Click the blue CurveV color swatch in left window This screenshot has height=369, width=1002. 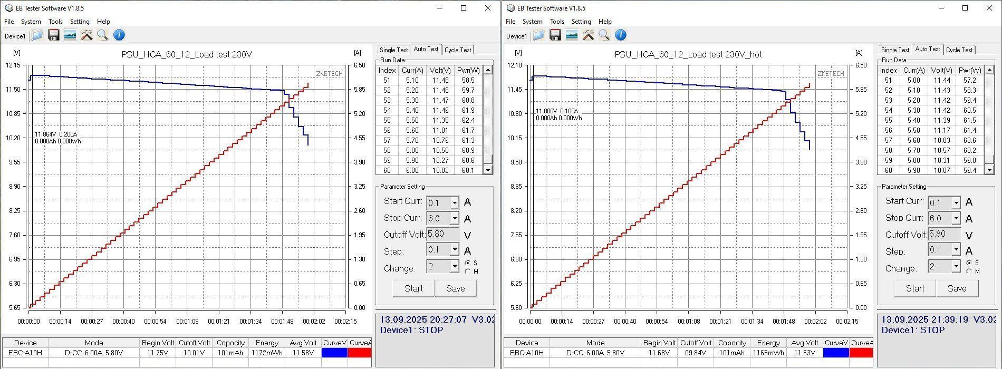point(334,353)
